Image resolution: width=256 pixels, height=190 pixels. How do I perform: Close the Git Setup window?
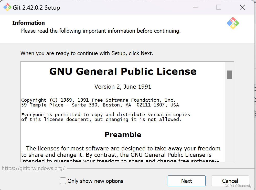pyautogui.click(x=242, y=7)
